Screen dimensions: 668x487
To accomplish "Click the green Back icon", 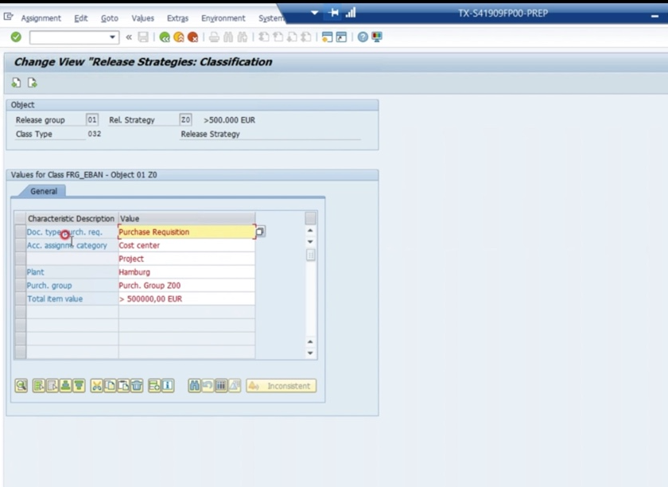I will 165,37.
